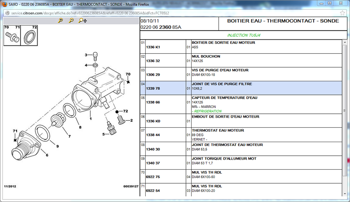Screen dimensions: 350x202
Task: Select callout number 4 in diagram
Action: pyautogui.click(x=86, y=65)
